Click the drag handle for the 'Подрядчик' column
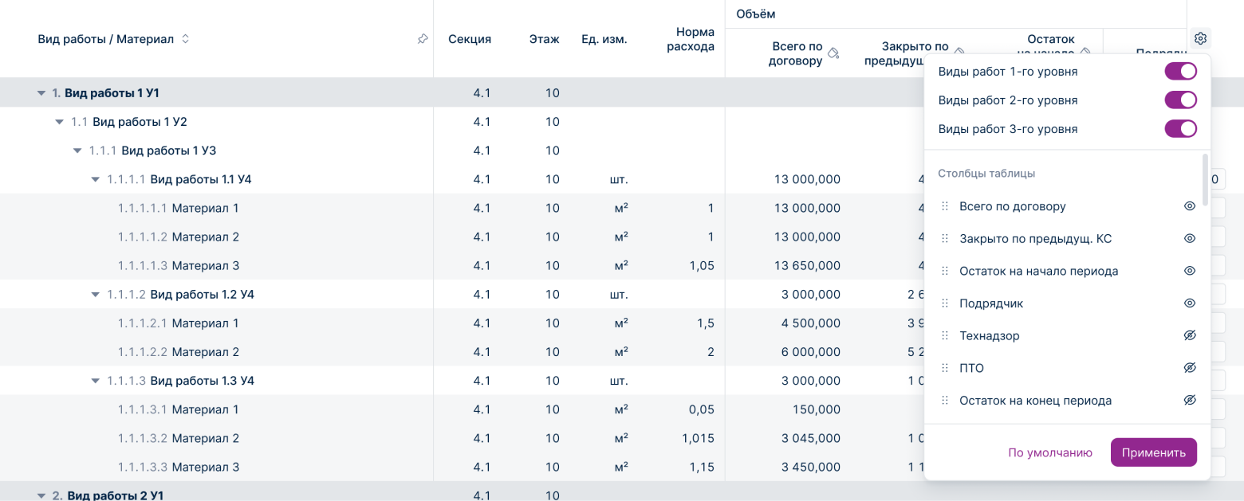 (944, 303)
